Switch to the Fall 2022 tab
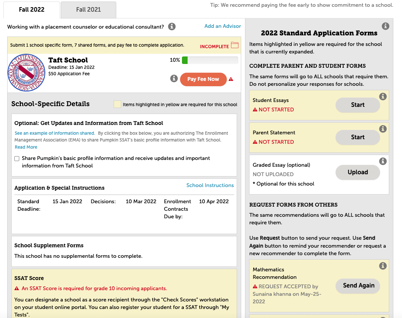 point(32,10)
